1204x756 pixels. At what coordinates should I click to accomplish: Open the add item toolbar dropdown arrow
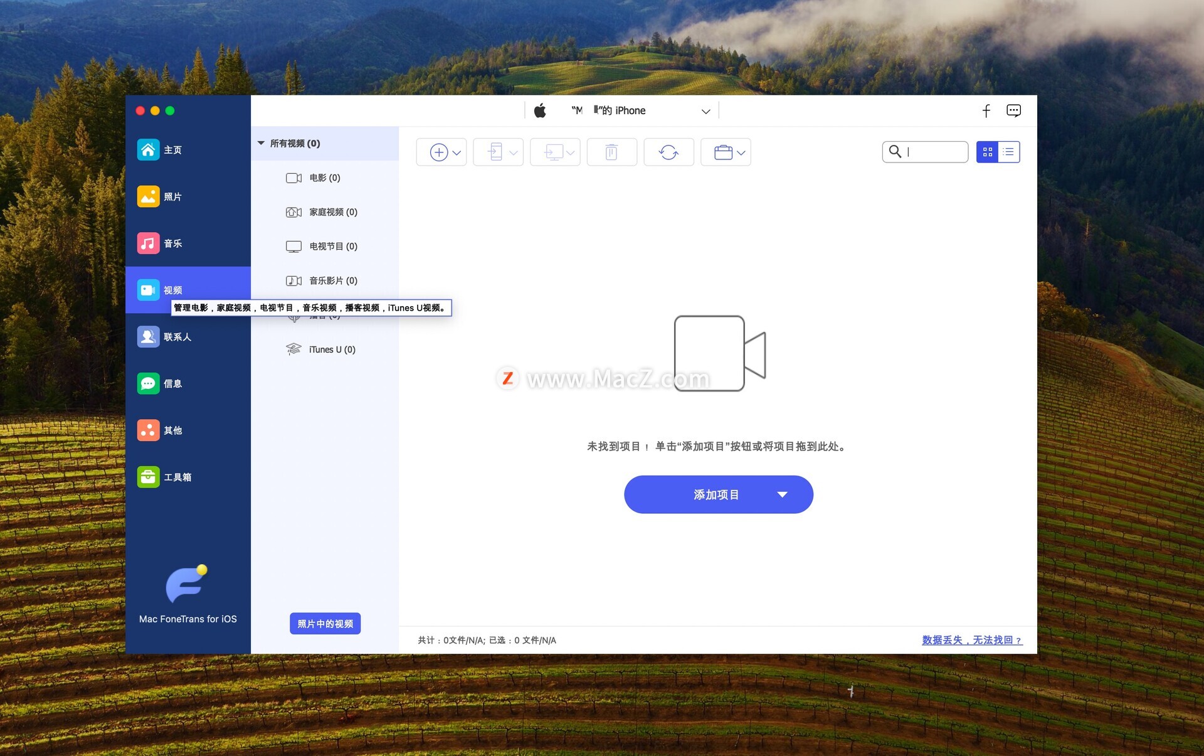point(457,152)
